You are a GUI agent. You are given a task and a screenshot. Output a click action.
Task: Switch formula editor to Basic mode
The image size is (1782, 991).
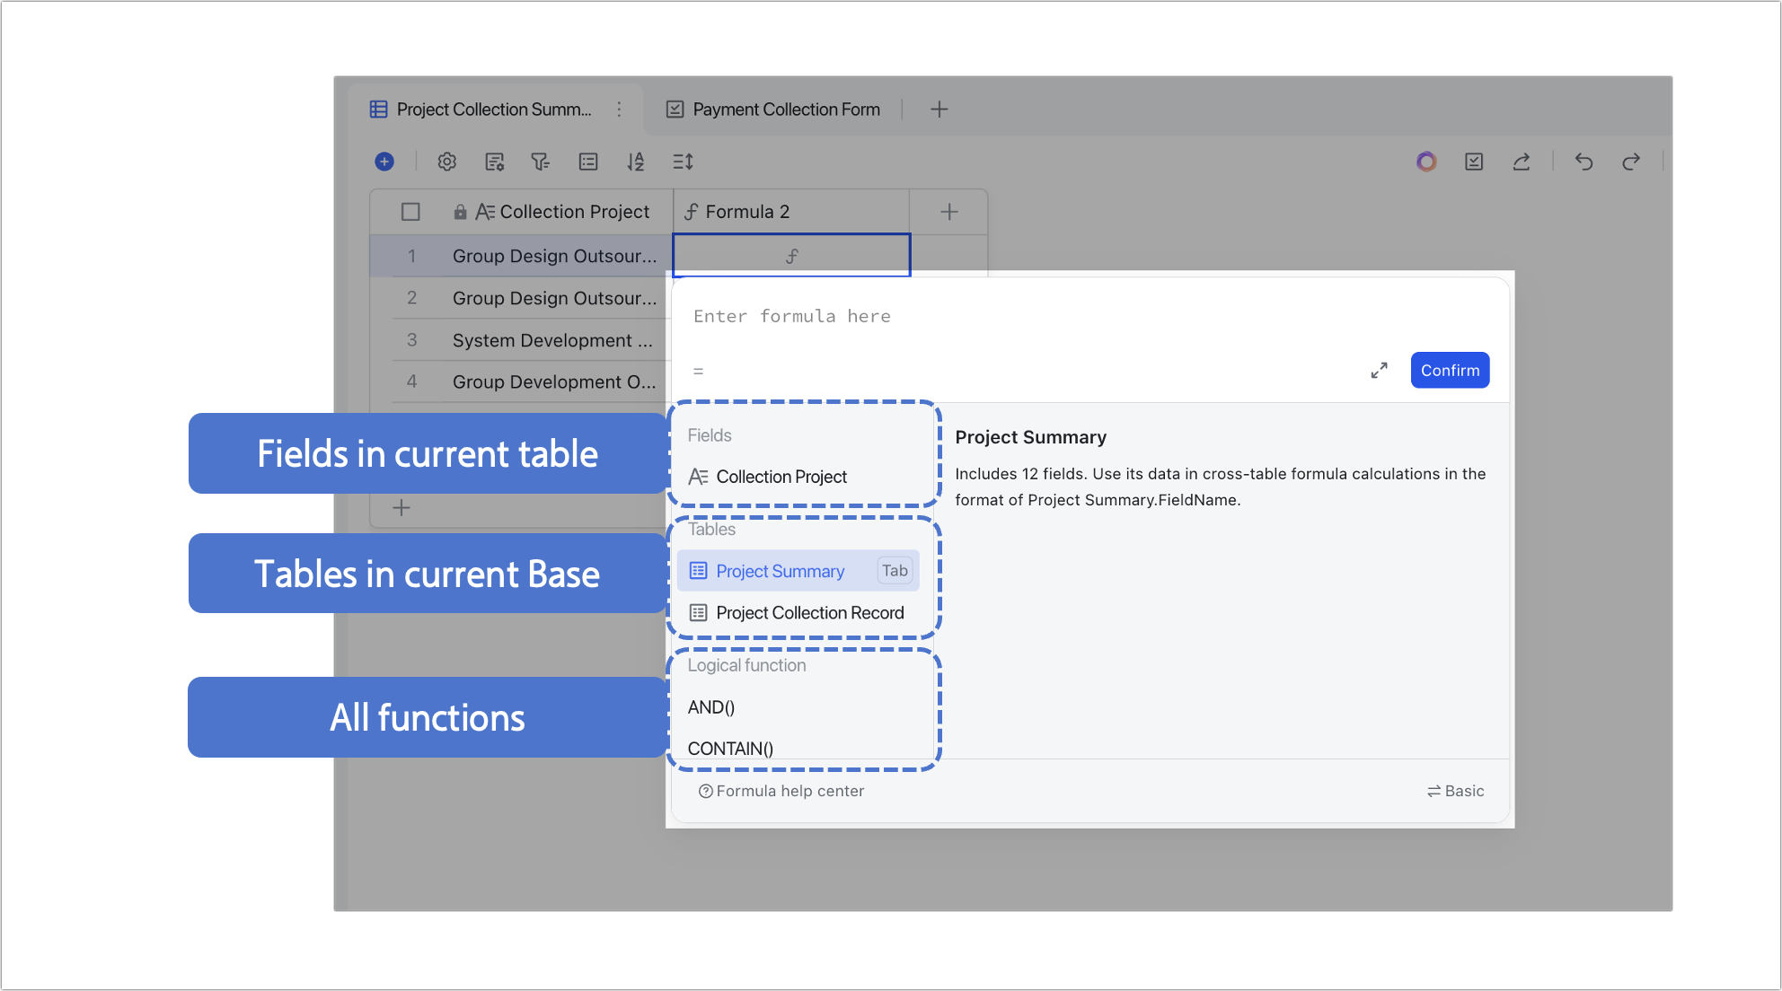(x=1455, y=791)
